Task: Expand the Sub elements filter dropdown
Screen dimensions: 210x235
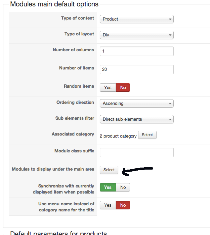Action: click(136, 119)
